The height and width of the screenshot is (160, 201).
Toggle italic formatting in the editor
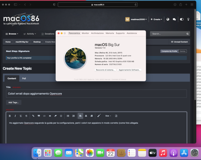[x=15, y=116]
